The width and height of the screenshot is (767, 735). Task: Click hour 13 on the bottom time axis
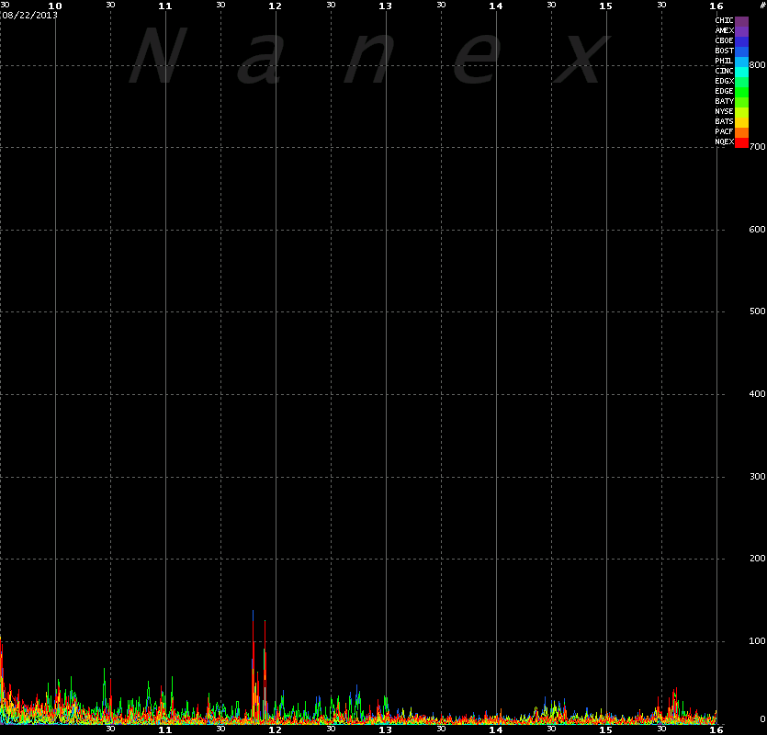(x=386, y=729)
